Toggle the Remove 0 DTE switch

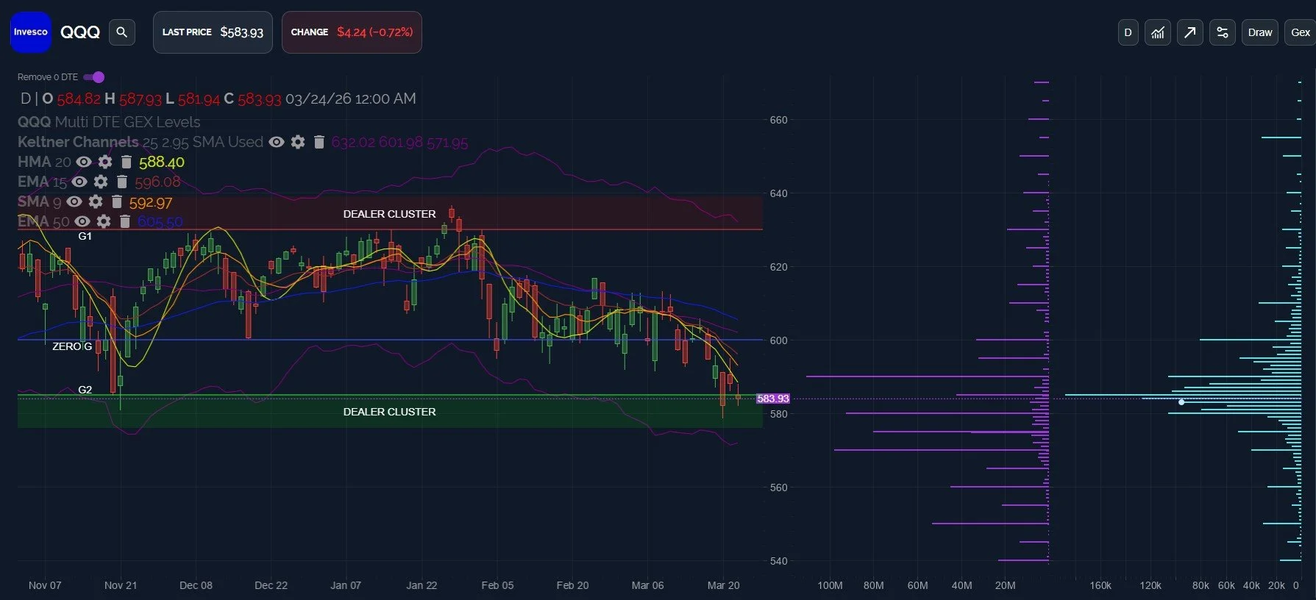[94, 77]
